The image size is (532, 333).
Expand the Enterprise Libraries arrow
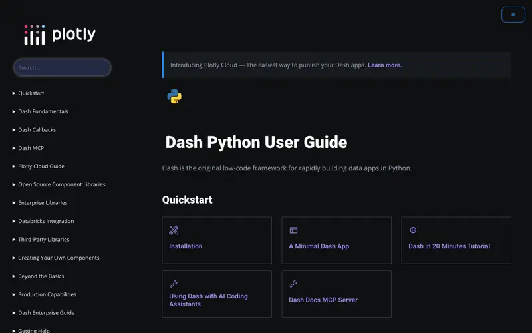click(14, 203)
